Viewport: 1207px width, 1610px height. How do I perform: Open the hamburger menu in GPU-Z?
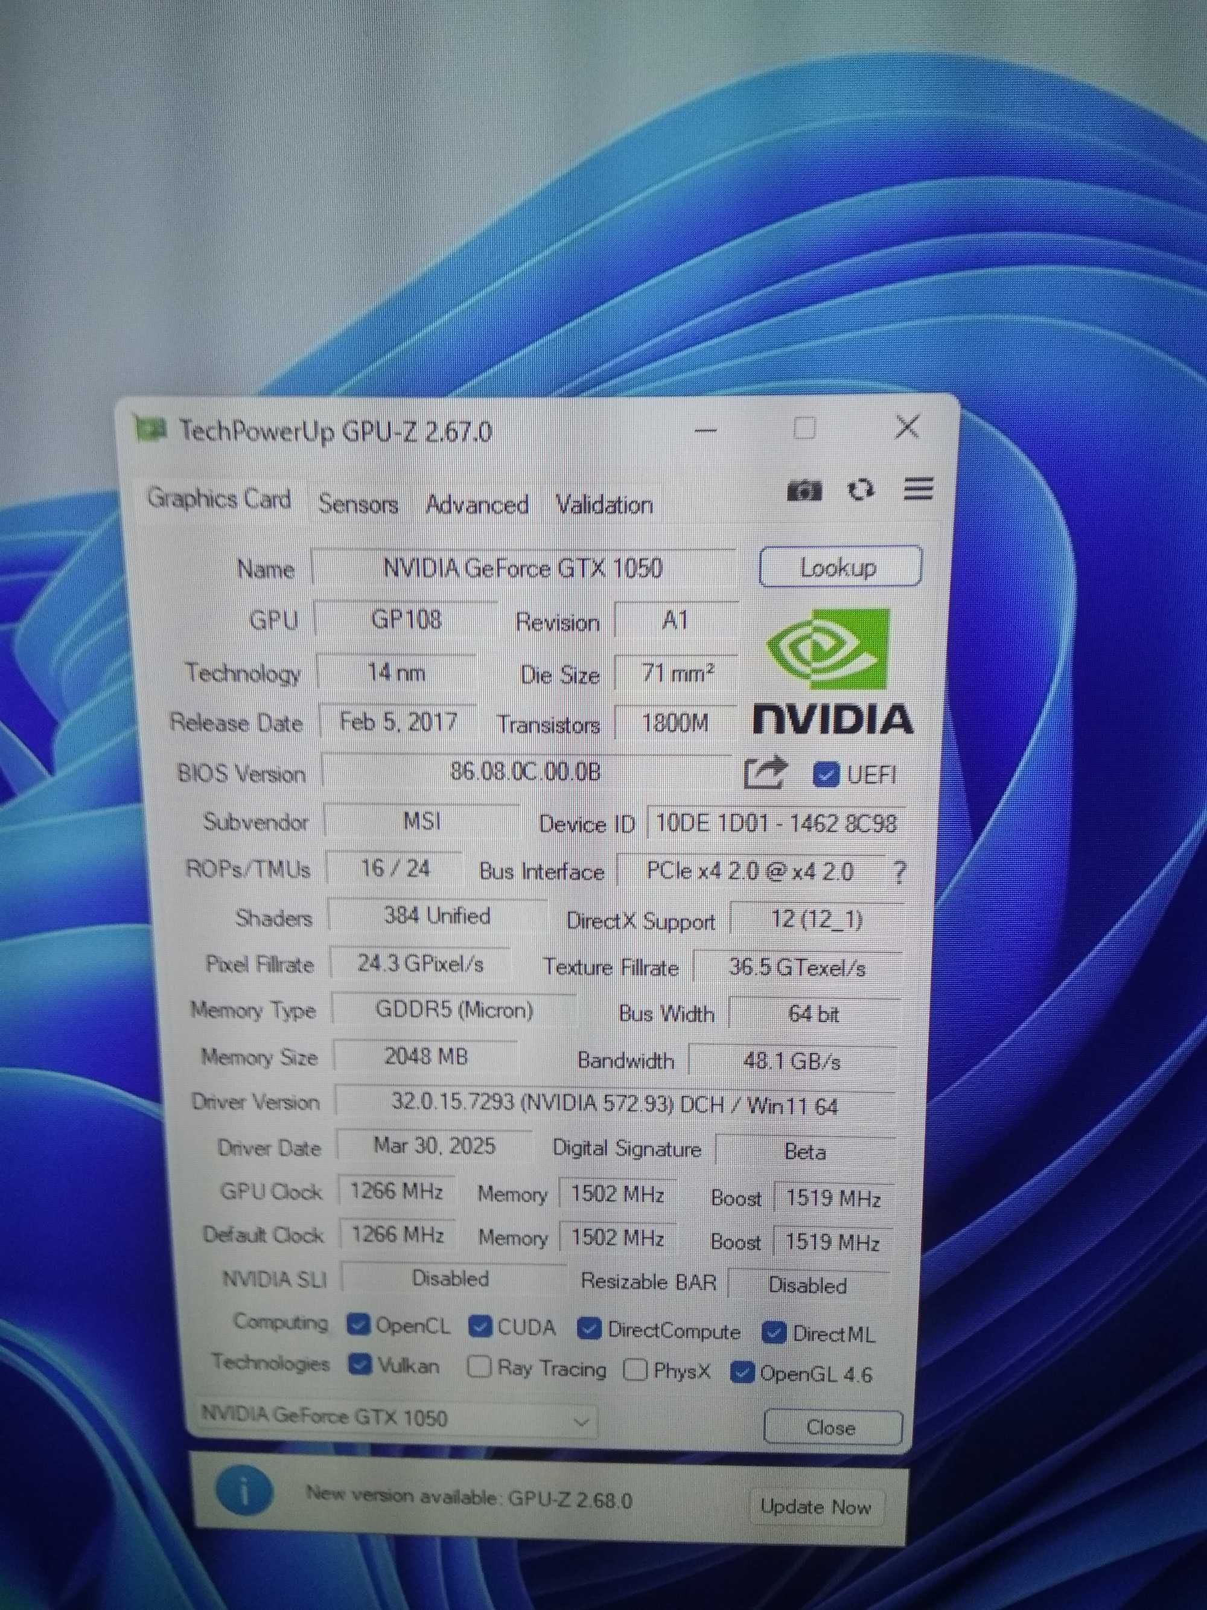(918, 488)
